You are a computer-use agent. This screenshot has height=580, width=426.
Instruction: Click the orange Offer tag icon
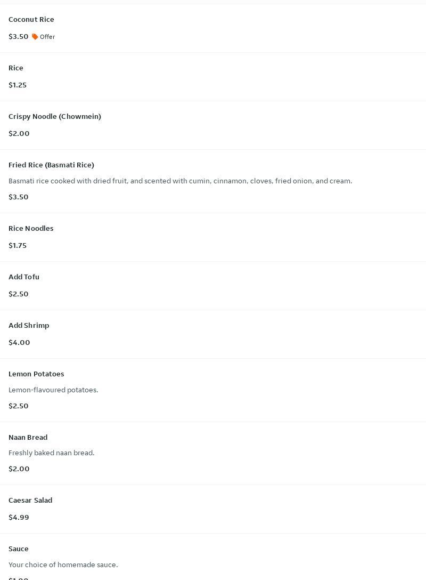pos(35,37)
